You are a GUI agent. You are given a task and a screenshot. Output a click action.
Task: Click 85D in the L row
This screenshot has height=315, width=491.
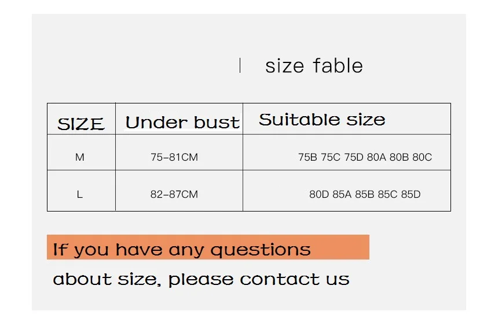click(x=411, y=194)
